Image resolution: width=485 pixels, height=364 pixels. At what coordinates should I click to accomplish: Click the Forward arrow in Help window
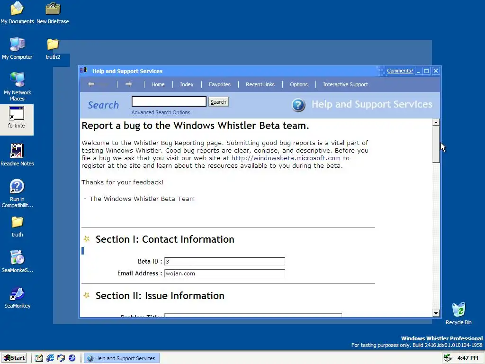pyautogui.click(x=129, y=84)
